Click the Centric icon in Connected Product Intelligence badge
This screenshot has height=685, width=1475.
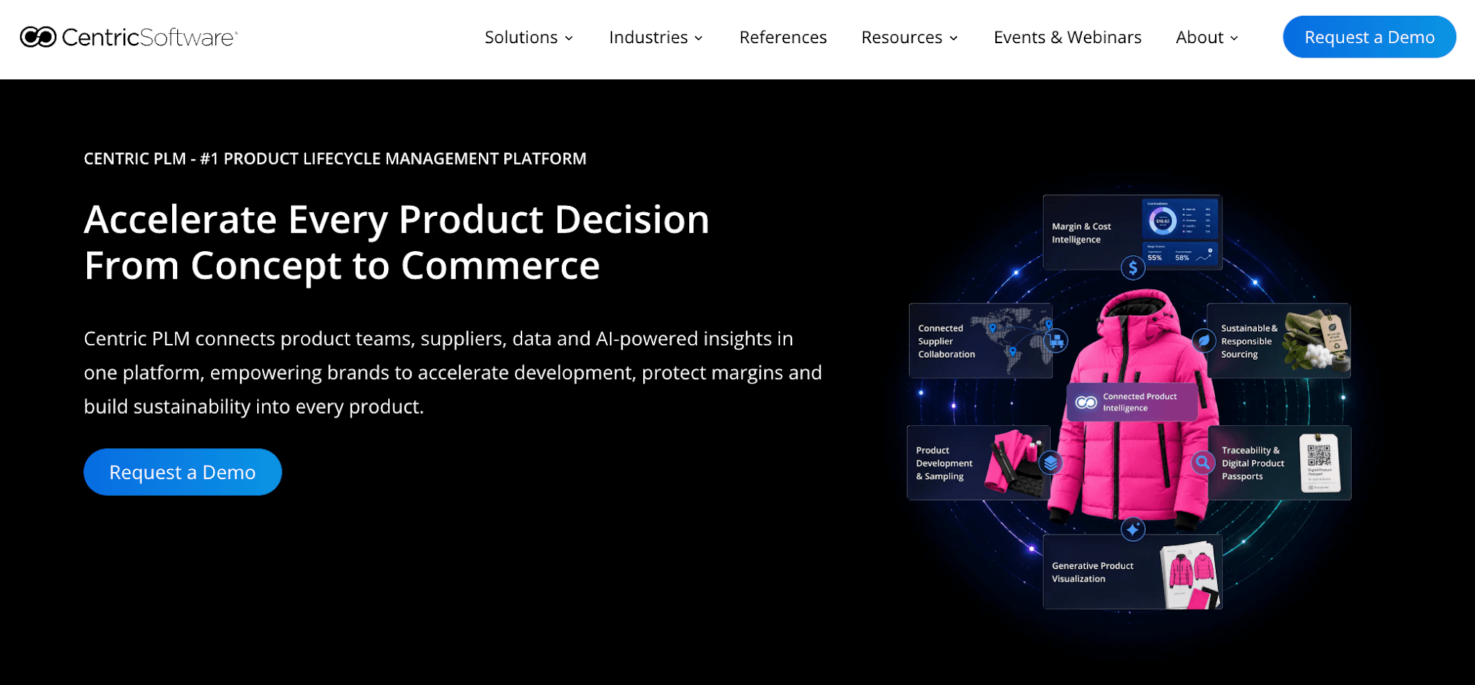1086,402
